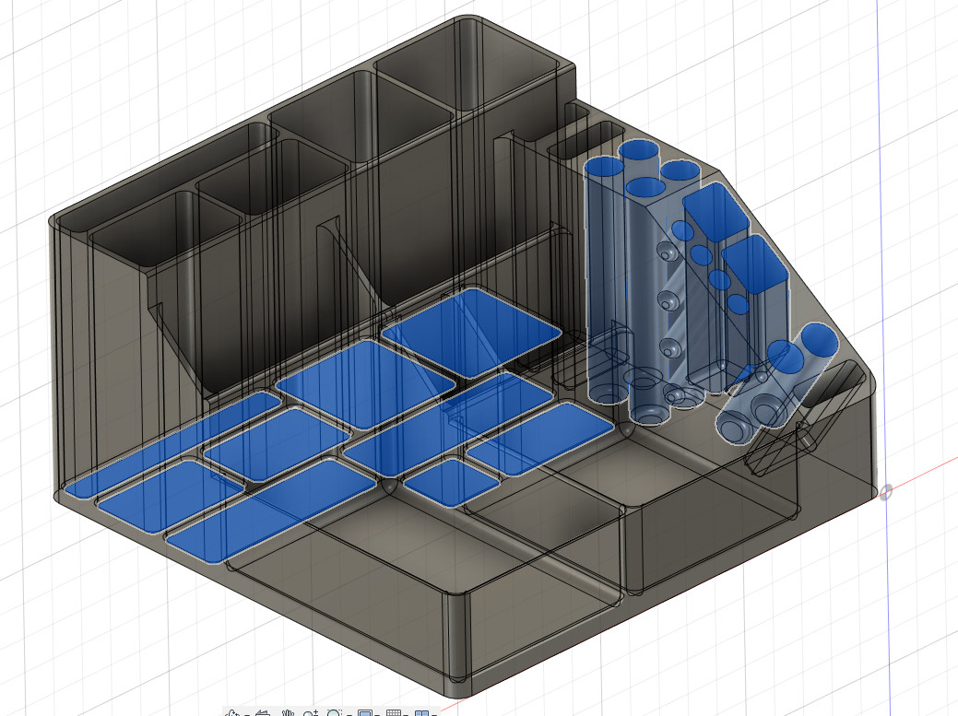Screen dimensions: 958x716
Task: Open the Viewports split-panel icon
Action: pyautogui.click(x=421, y=713)
